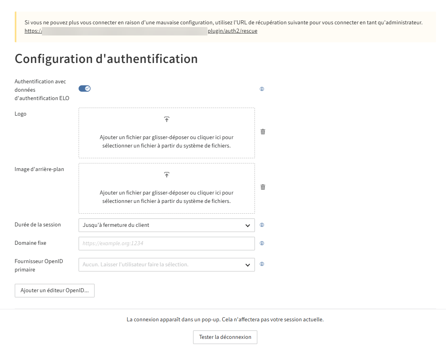
Task: Click the trash icon next to the Logo field
Action: [262, 132]
